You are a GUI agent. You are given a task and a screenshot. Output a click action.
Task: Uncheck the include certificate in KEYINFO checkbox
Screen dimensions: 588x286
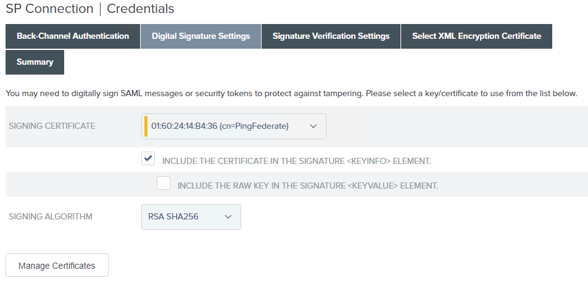pos(148,159)
